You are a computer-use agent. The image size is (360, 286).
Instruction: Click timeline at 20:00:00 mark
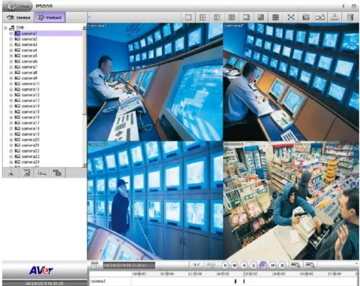pyautogui.click(x=307, y=274)
